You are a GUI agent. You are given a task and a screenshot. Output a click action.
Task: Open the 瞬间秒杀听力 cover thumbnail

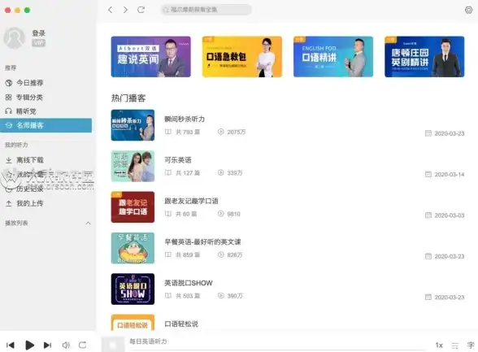(133, 125)
